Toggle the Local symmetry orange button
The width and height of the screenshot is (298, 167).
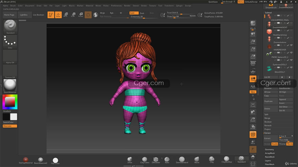[x=253, y=79]
